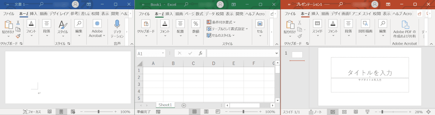Click the search magnifier in Word's title bar

tap(42, 4)
